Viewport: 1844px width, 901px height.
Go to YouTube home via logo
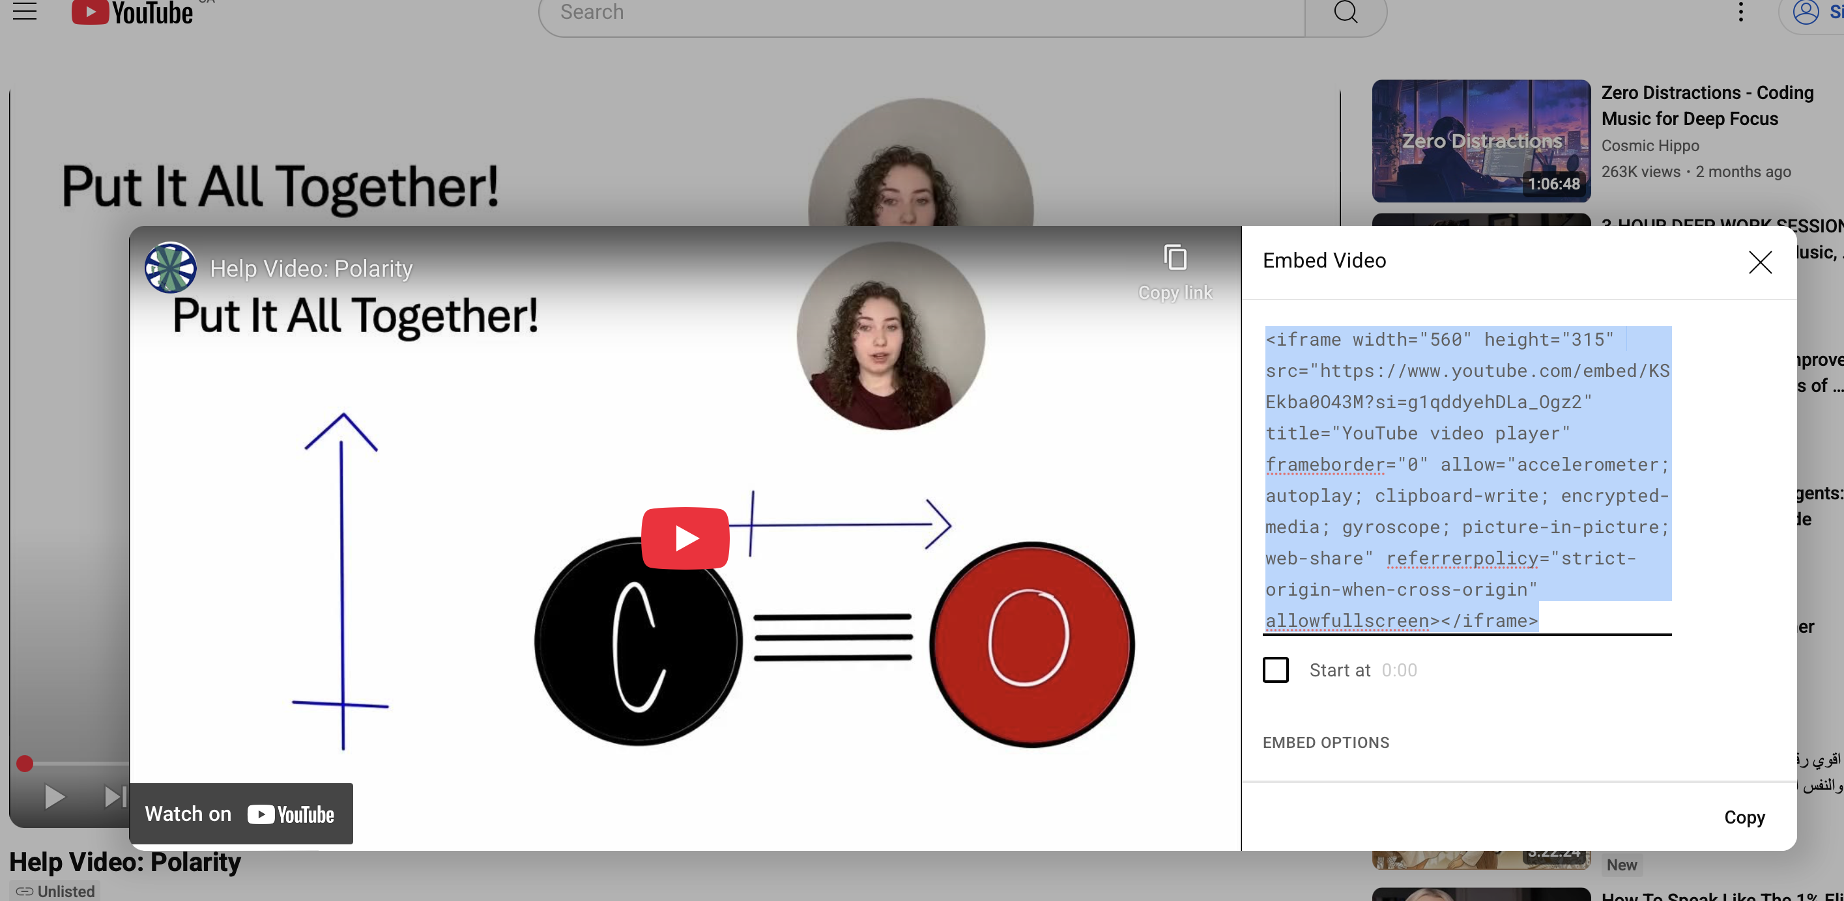[132, 12]
